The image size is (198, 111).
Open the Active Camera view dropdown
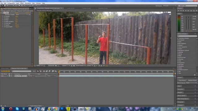tap(80, 66)
